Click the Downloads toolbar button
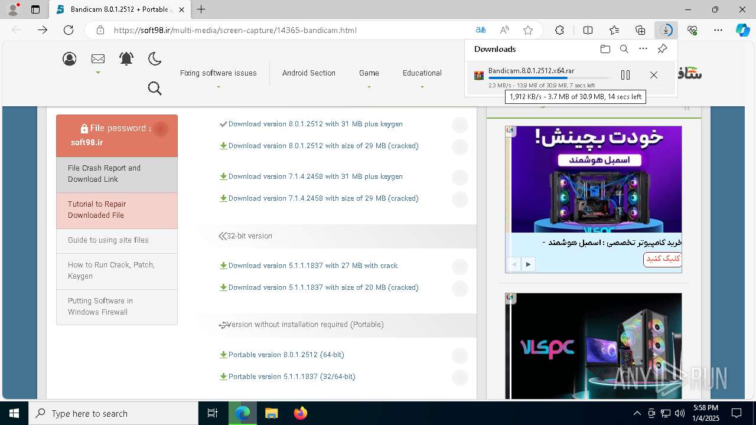This screenshot has width=756, height=425. pyautogui.click(x=666, y=30)
